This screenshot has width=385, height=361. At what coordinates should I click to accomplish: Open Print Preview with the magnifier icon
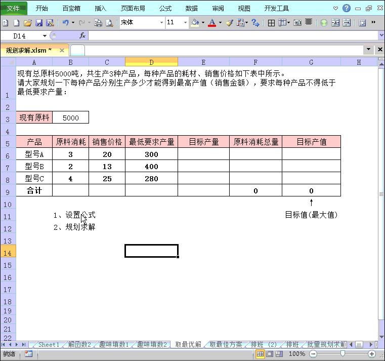click(109, 23)
